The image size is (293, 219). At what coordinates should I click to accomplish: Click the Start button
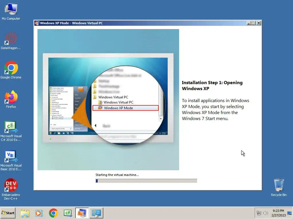pyautogui.click(x=8, y=213)
